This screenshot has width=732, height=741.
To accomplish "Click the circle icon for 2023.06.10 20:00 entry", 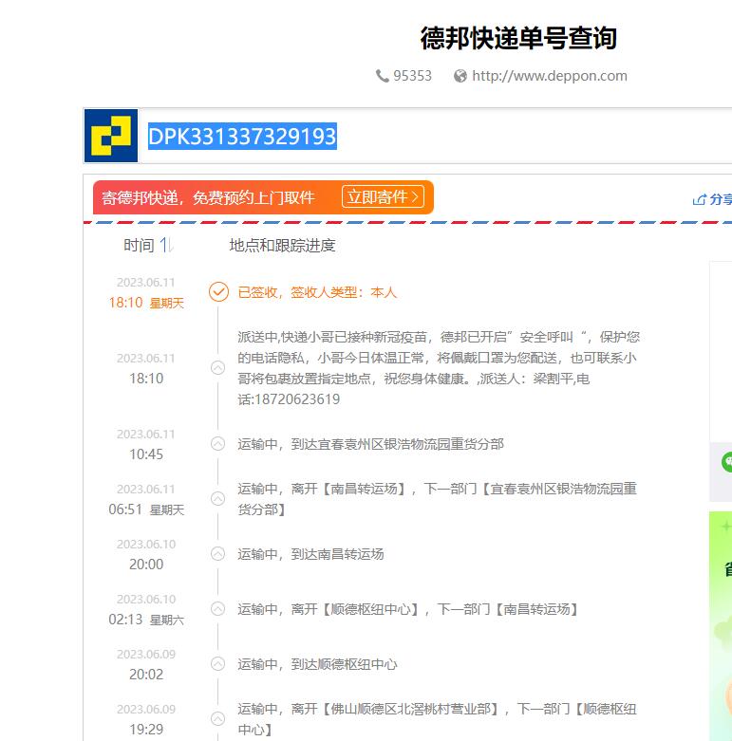I will [x=217, y=553].
